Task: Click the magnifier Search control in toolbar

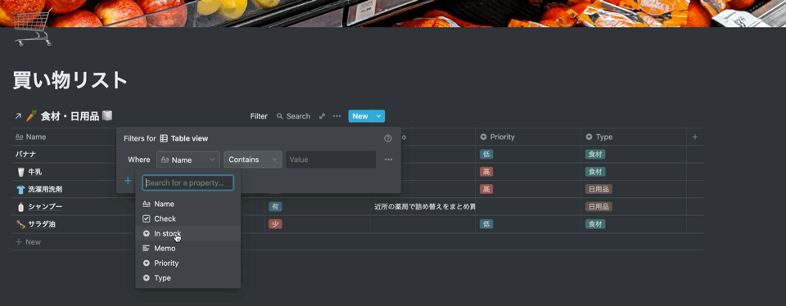Action: (293, 116)
